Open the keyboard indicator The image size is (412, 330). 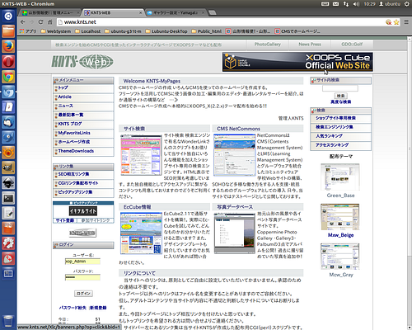(325, 4)
